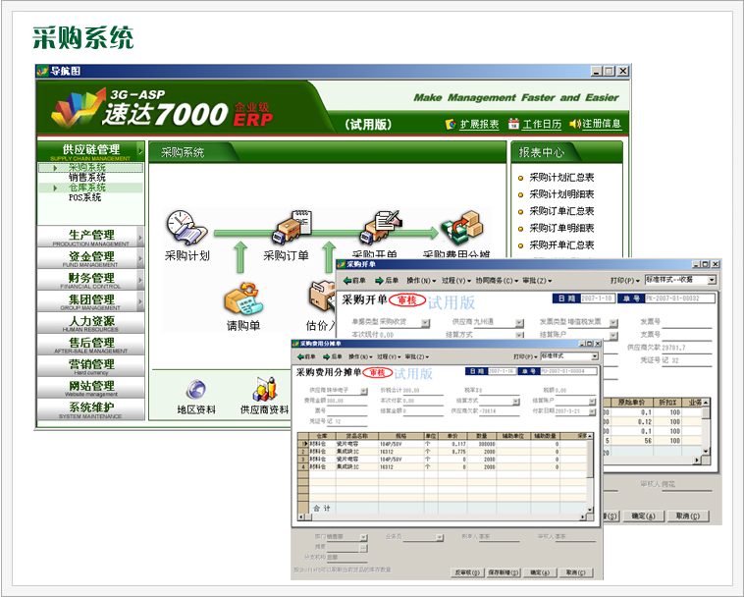Open 付款日期 2007-3-21 date dropdown
744x597 pixels.
click(x=592, y=411)
